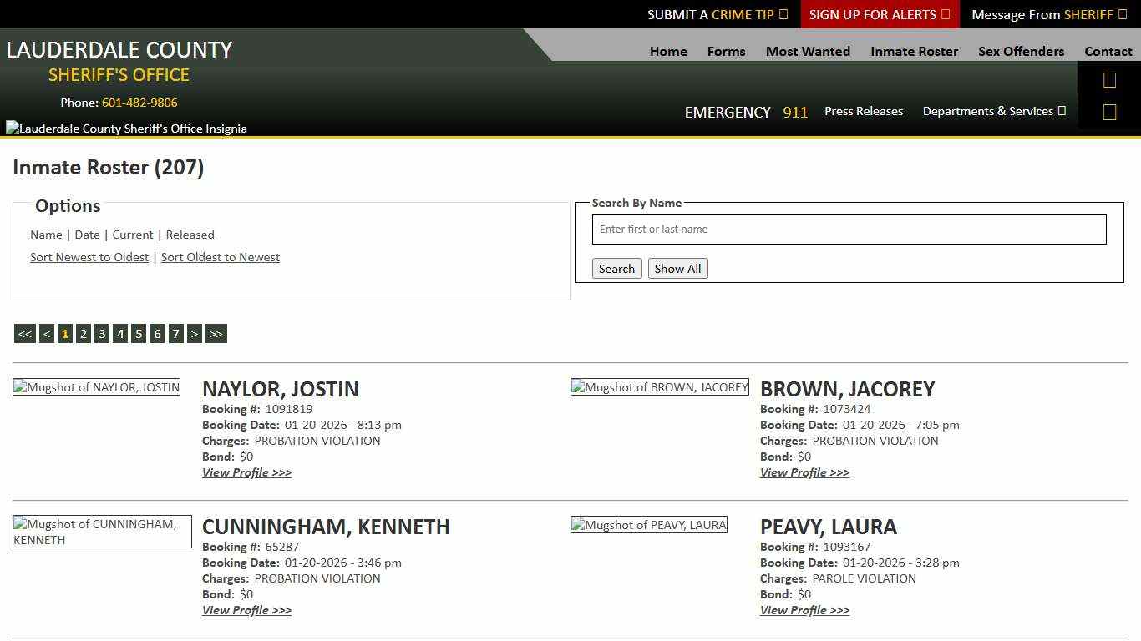Click the Enter first or last name field
The image size is (1141, 641).
(849, 229)
